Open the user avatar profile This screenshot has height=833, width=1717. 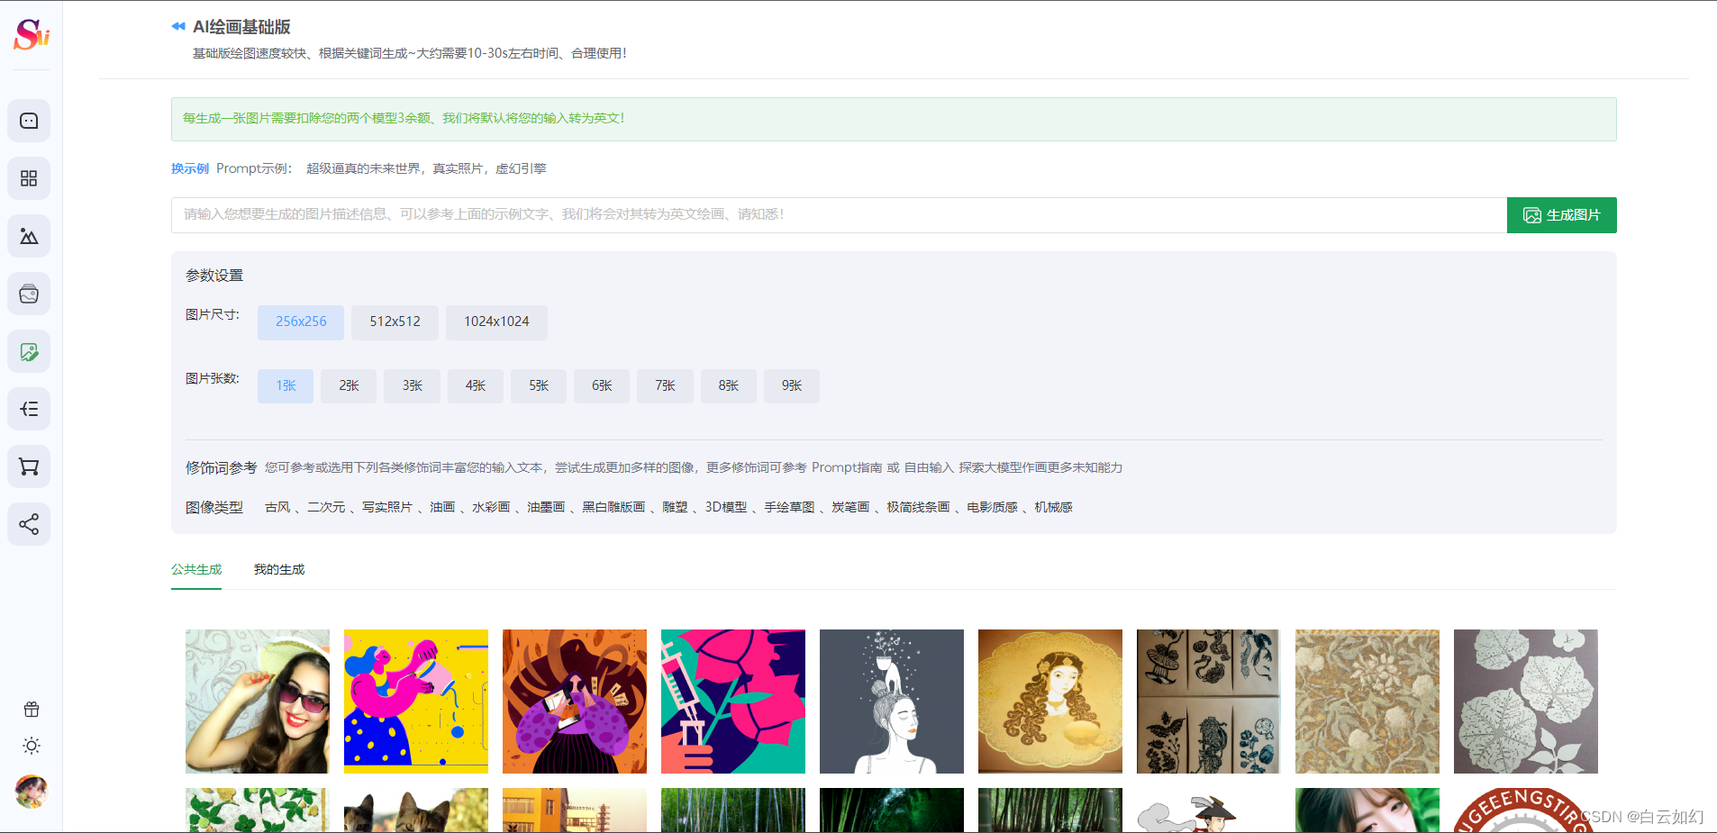pos(32,792)
